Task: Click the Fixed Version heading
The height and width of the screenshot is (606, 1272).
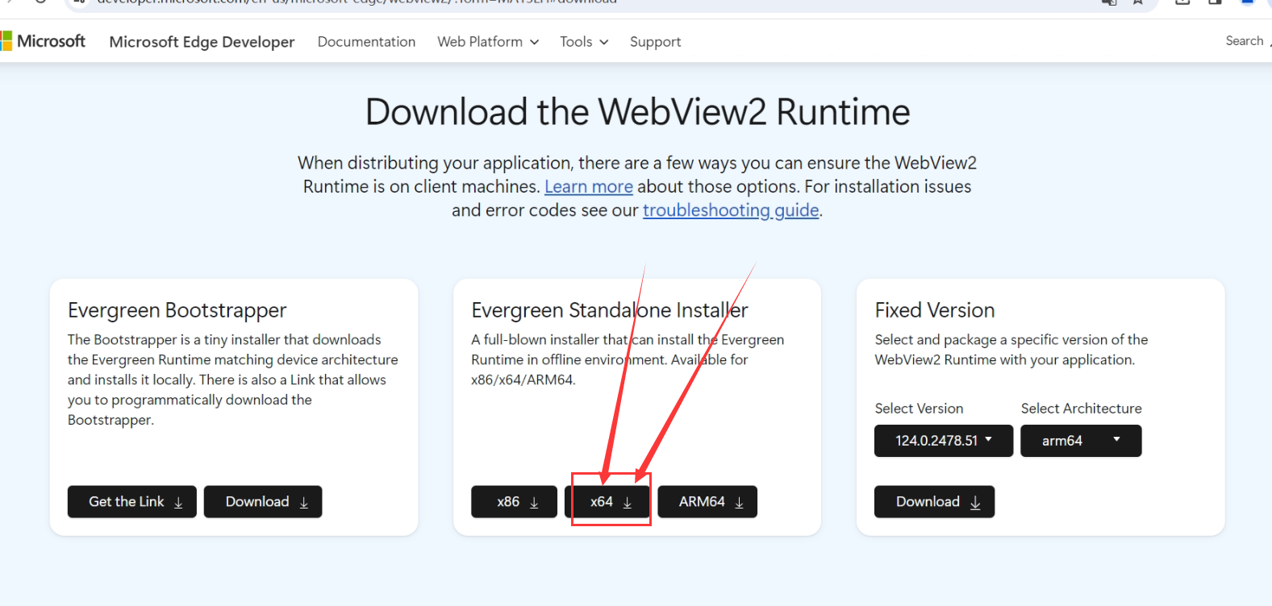Action: (935, 310)
